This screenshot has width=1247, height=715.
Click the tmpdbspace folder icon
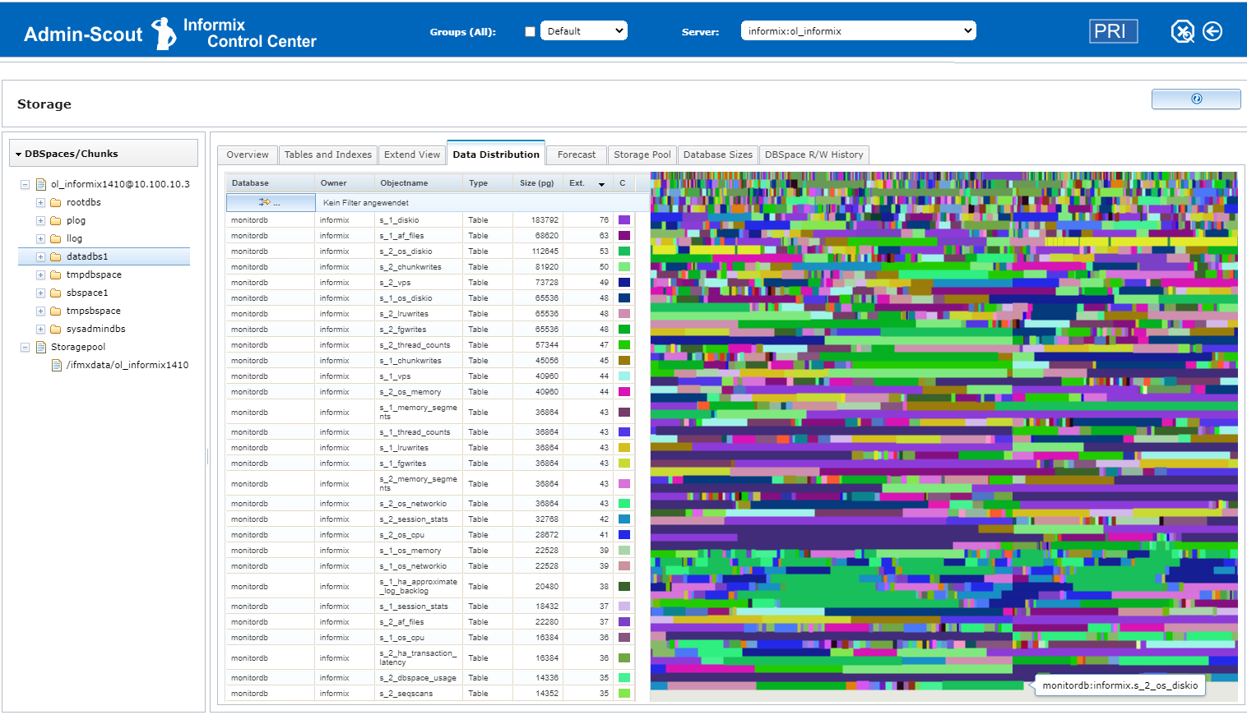pyautogui.click(x=56, y=274)
